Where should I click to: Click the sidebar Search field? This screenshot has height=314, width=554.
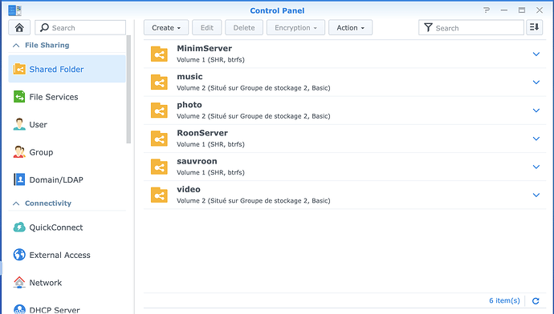tap(80, 27)
